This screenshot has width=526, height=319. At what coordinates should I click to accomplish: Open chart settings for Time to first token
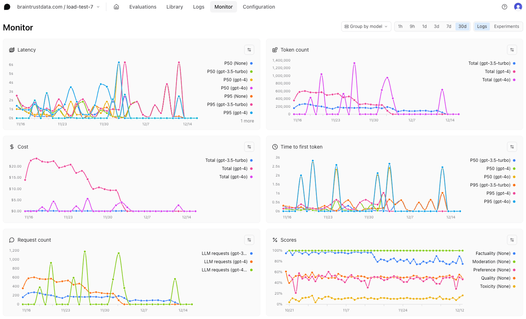coord(512,147)
